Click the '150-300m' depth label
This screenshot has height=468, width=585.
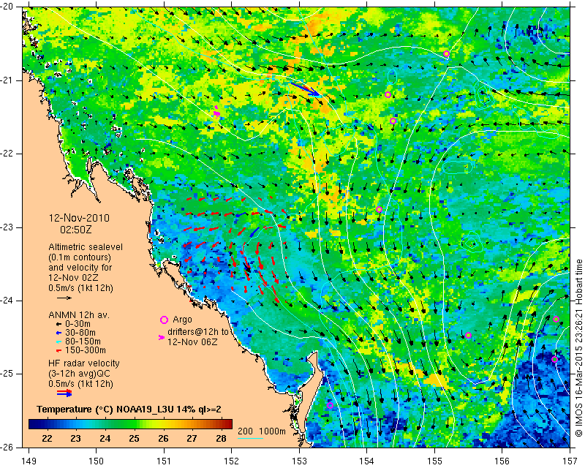point(86,350)
